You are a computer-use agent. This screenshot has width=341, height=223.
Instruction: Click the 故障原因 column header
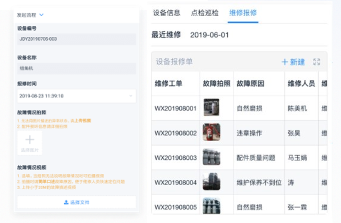tap(250, 83)
